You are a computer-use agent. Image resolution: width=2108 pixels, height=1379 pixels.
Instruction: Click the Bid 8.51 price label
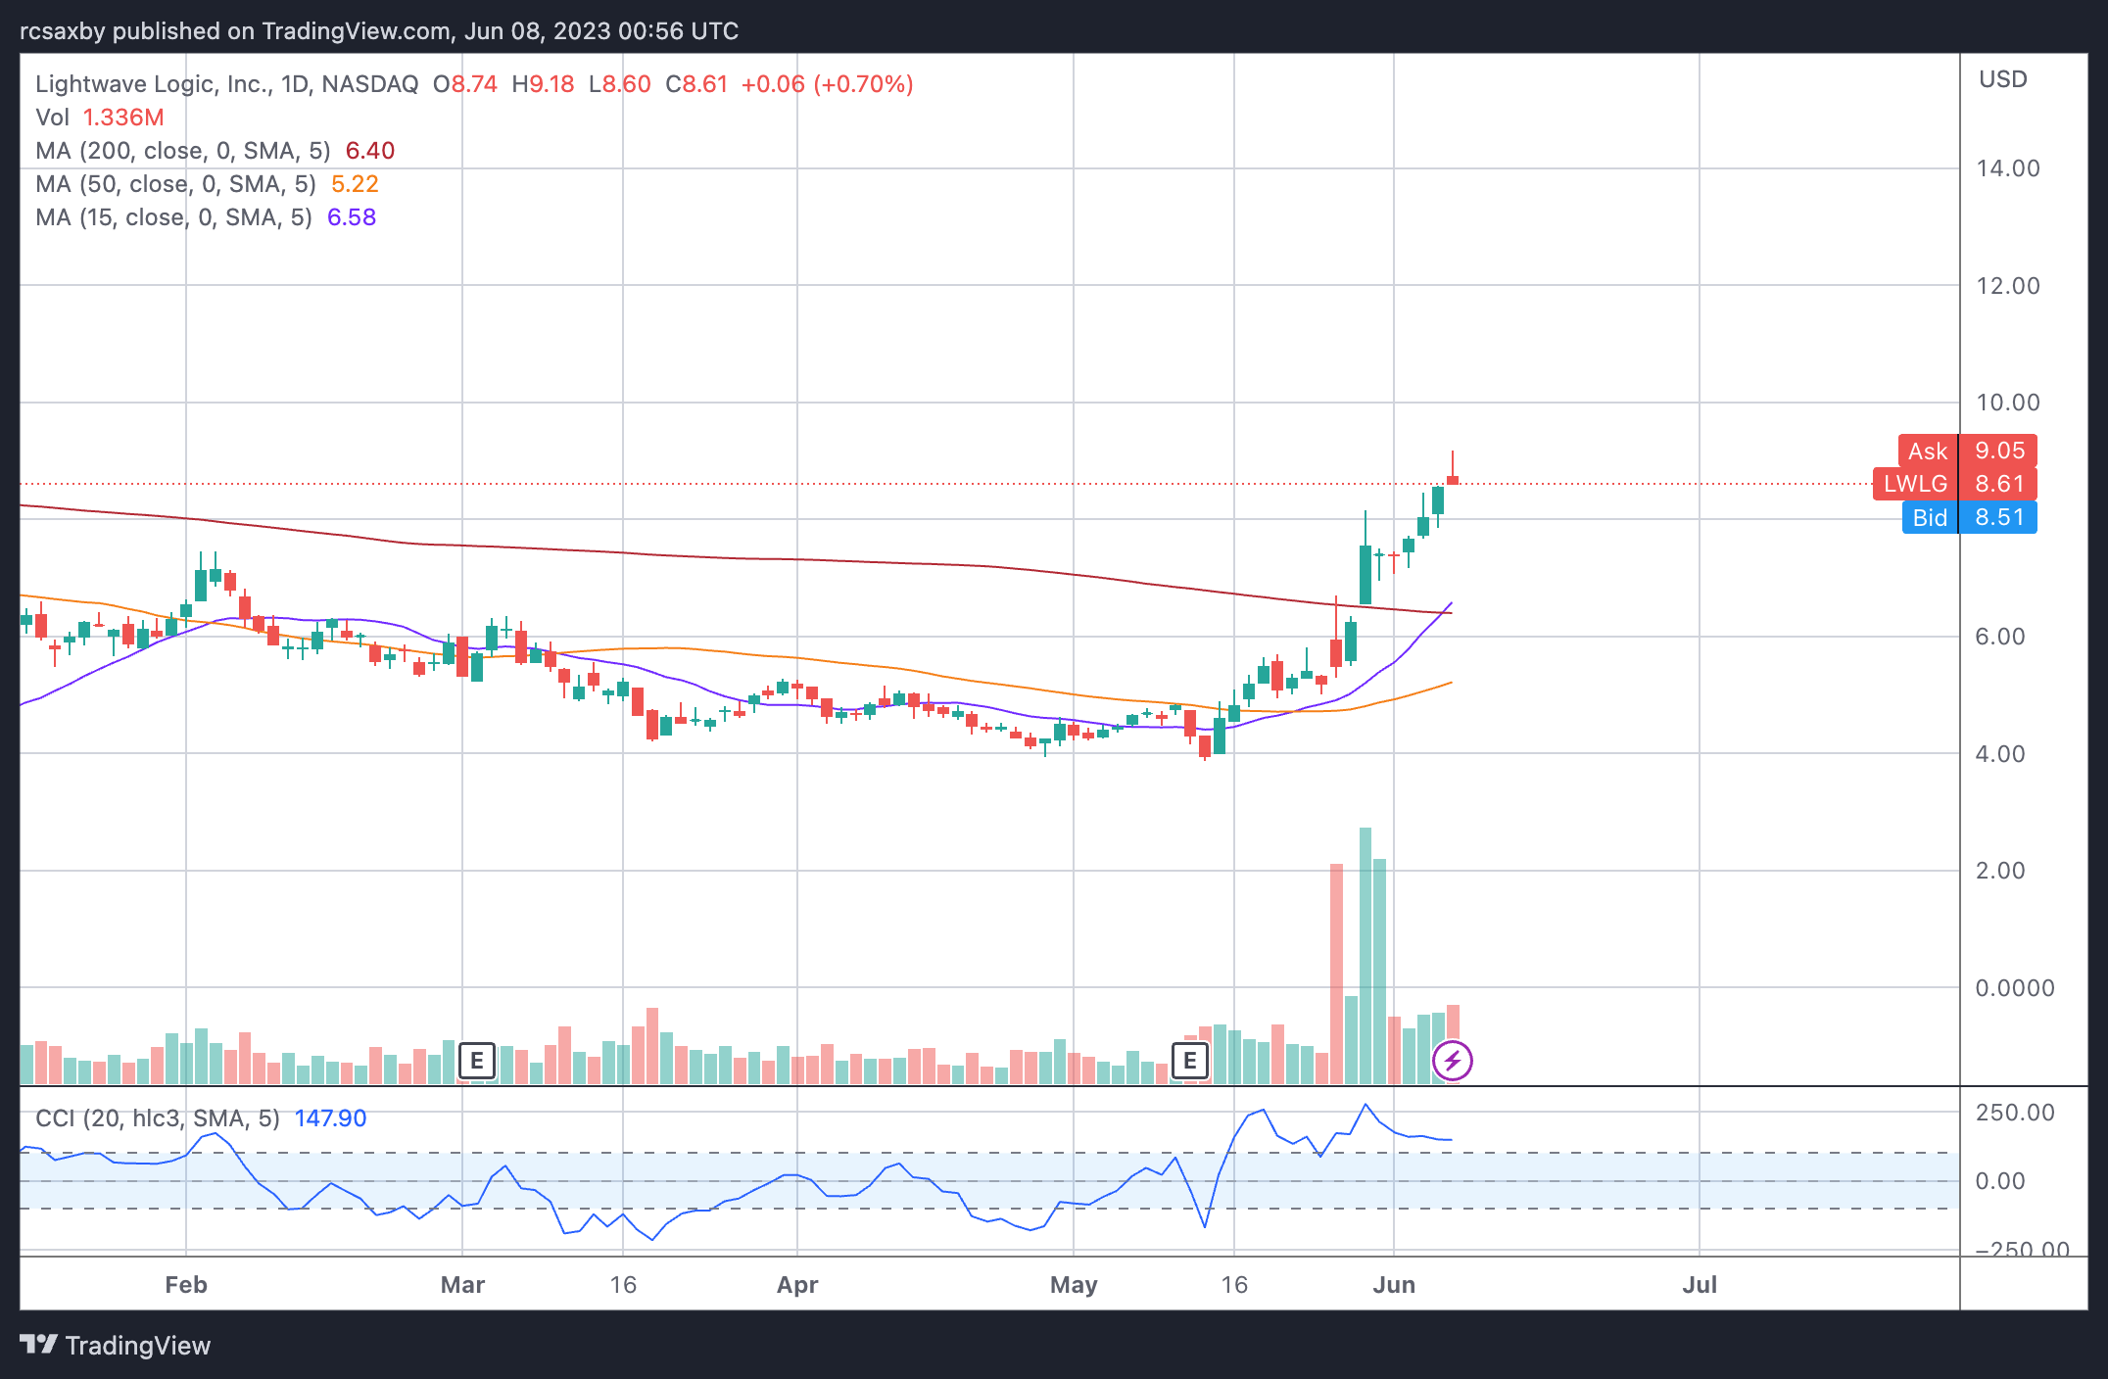pos(1970,517)
